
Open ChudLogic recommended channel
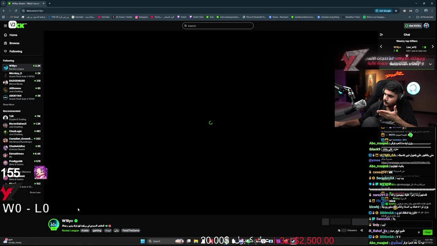coord(22,133)
